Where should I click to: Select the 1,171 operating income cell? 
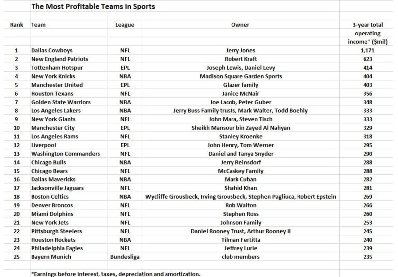(x=367, y=51)
